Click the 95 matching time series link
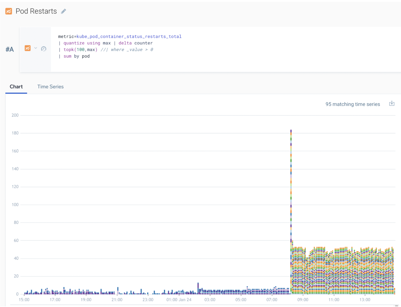 [x=353, y=104]
